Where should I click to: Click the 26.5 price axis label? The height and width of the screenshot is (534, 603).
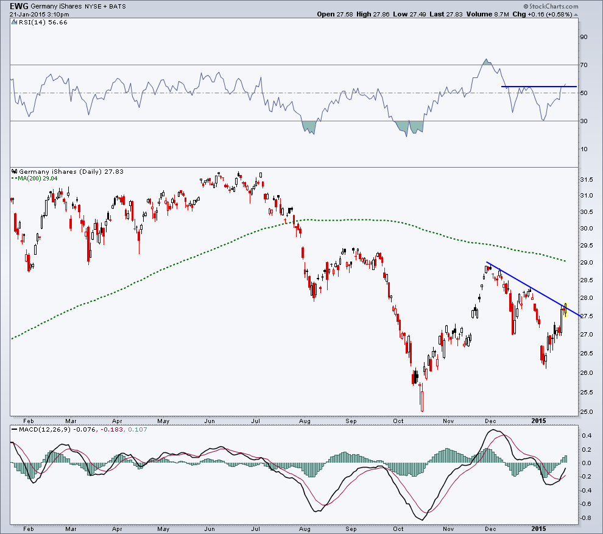[587, 354]
